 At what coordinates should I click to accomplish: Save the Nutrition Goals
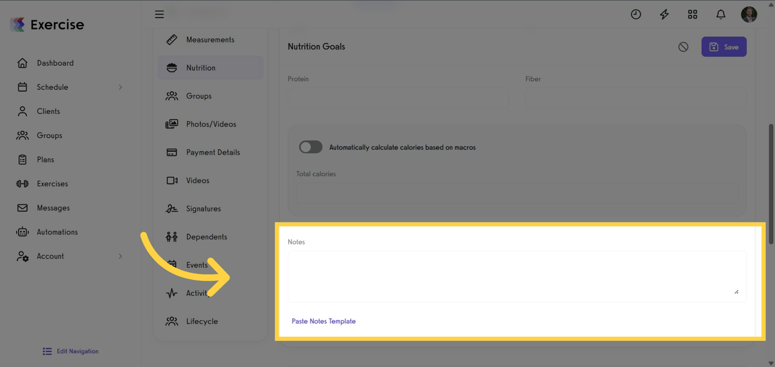[724, 46]
